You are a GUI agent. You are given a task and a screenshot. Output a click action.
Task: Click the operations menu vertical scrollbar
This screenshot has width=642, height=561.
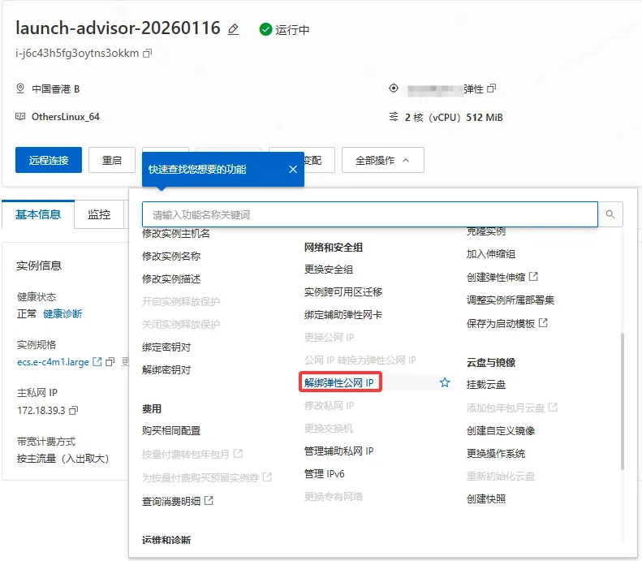pos(623,398)
